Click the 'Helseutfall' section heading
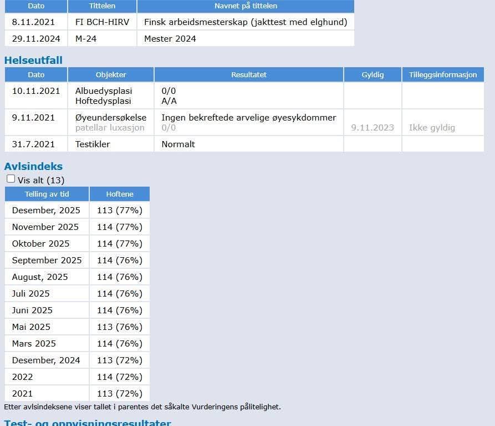This screenshot has width=495, height=426. (x=33, y=60)
